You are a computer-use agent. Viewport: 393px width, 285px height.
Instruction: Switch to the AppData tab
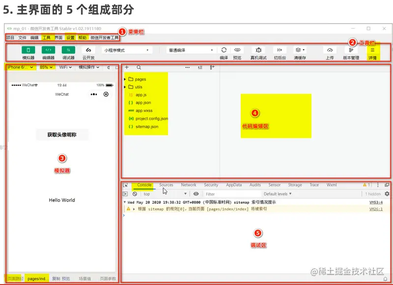234,185
